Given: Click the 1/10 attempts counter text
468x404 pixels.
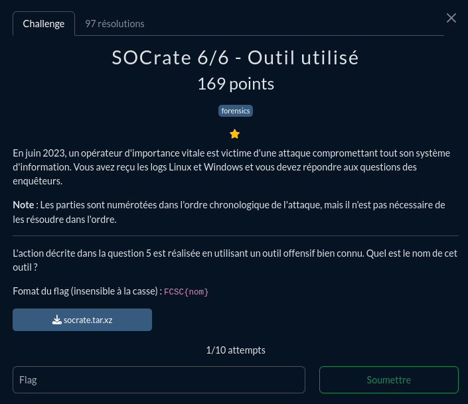Looking at the screenshot, I should 236,350.
